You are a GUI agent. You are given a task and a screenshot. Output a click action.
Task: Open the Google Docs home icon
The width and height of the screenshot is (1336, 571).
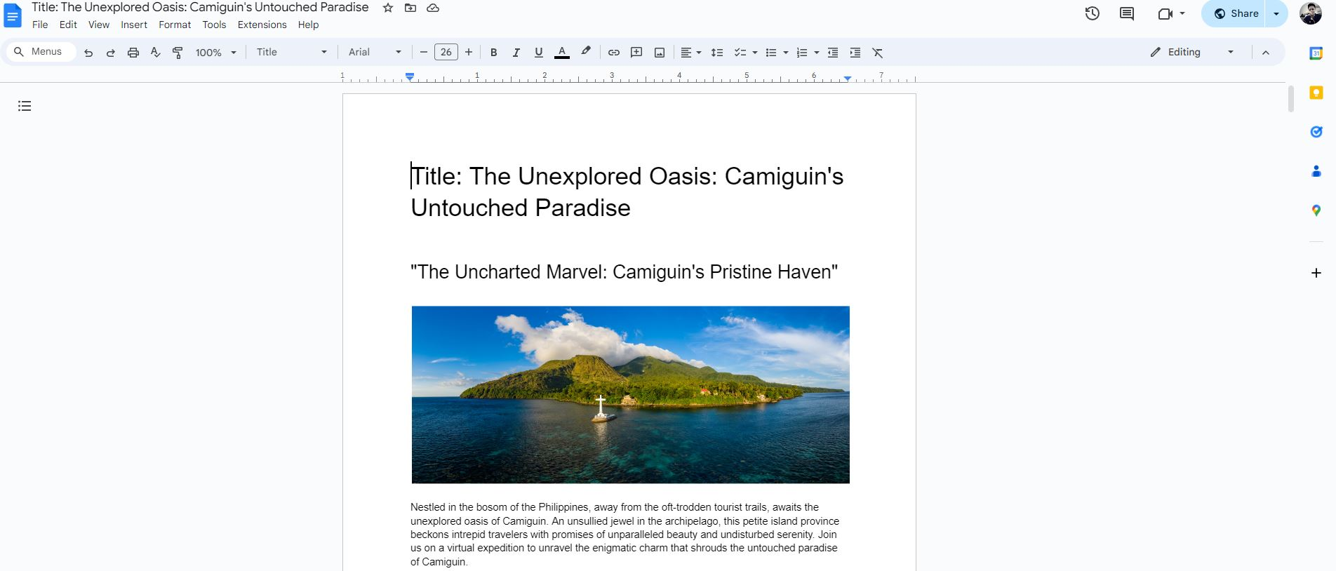[x=13, y=15]
